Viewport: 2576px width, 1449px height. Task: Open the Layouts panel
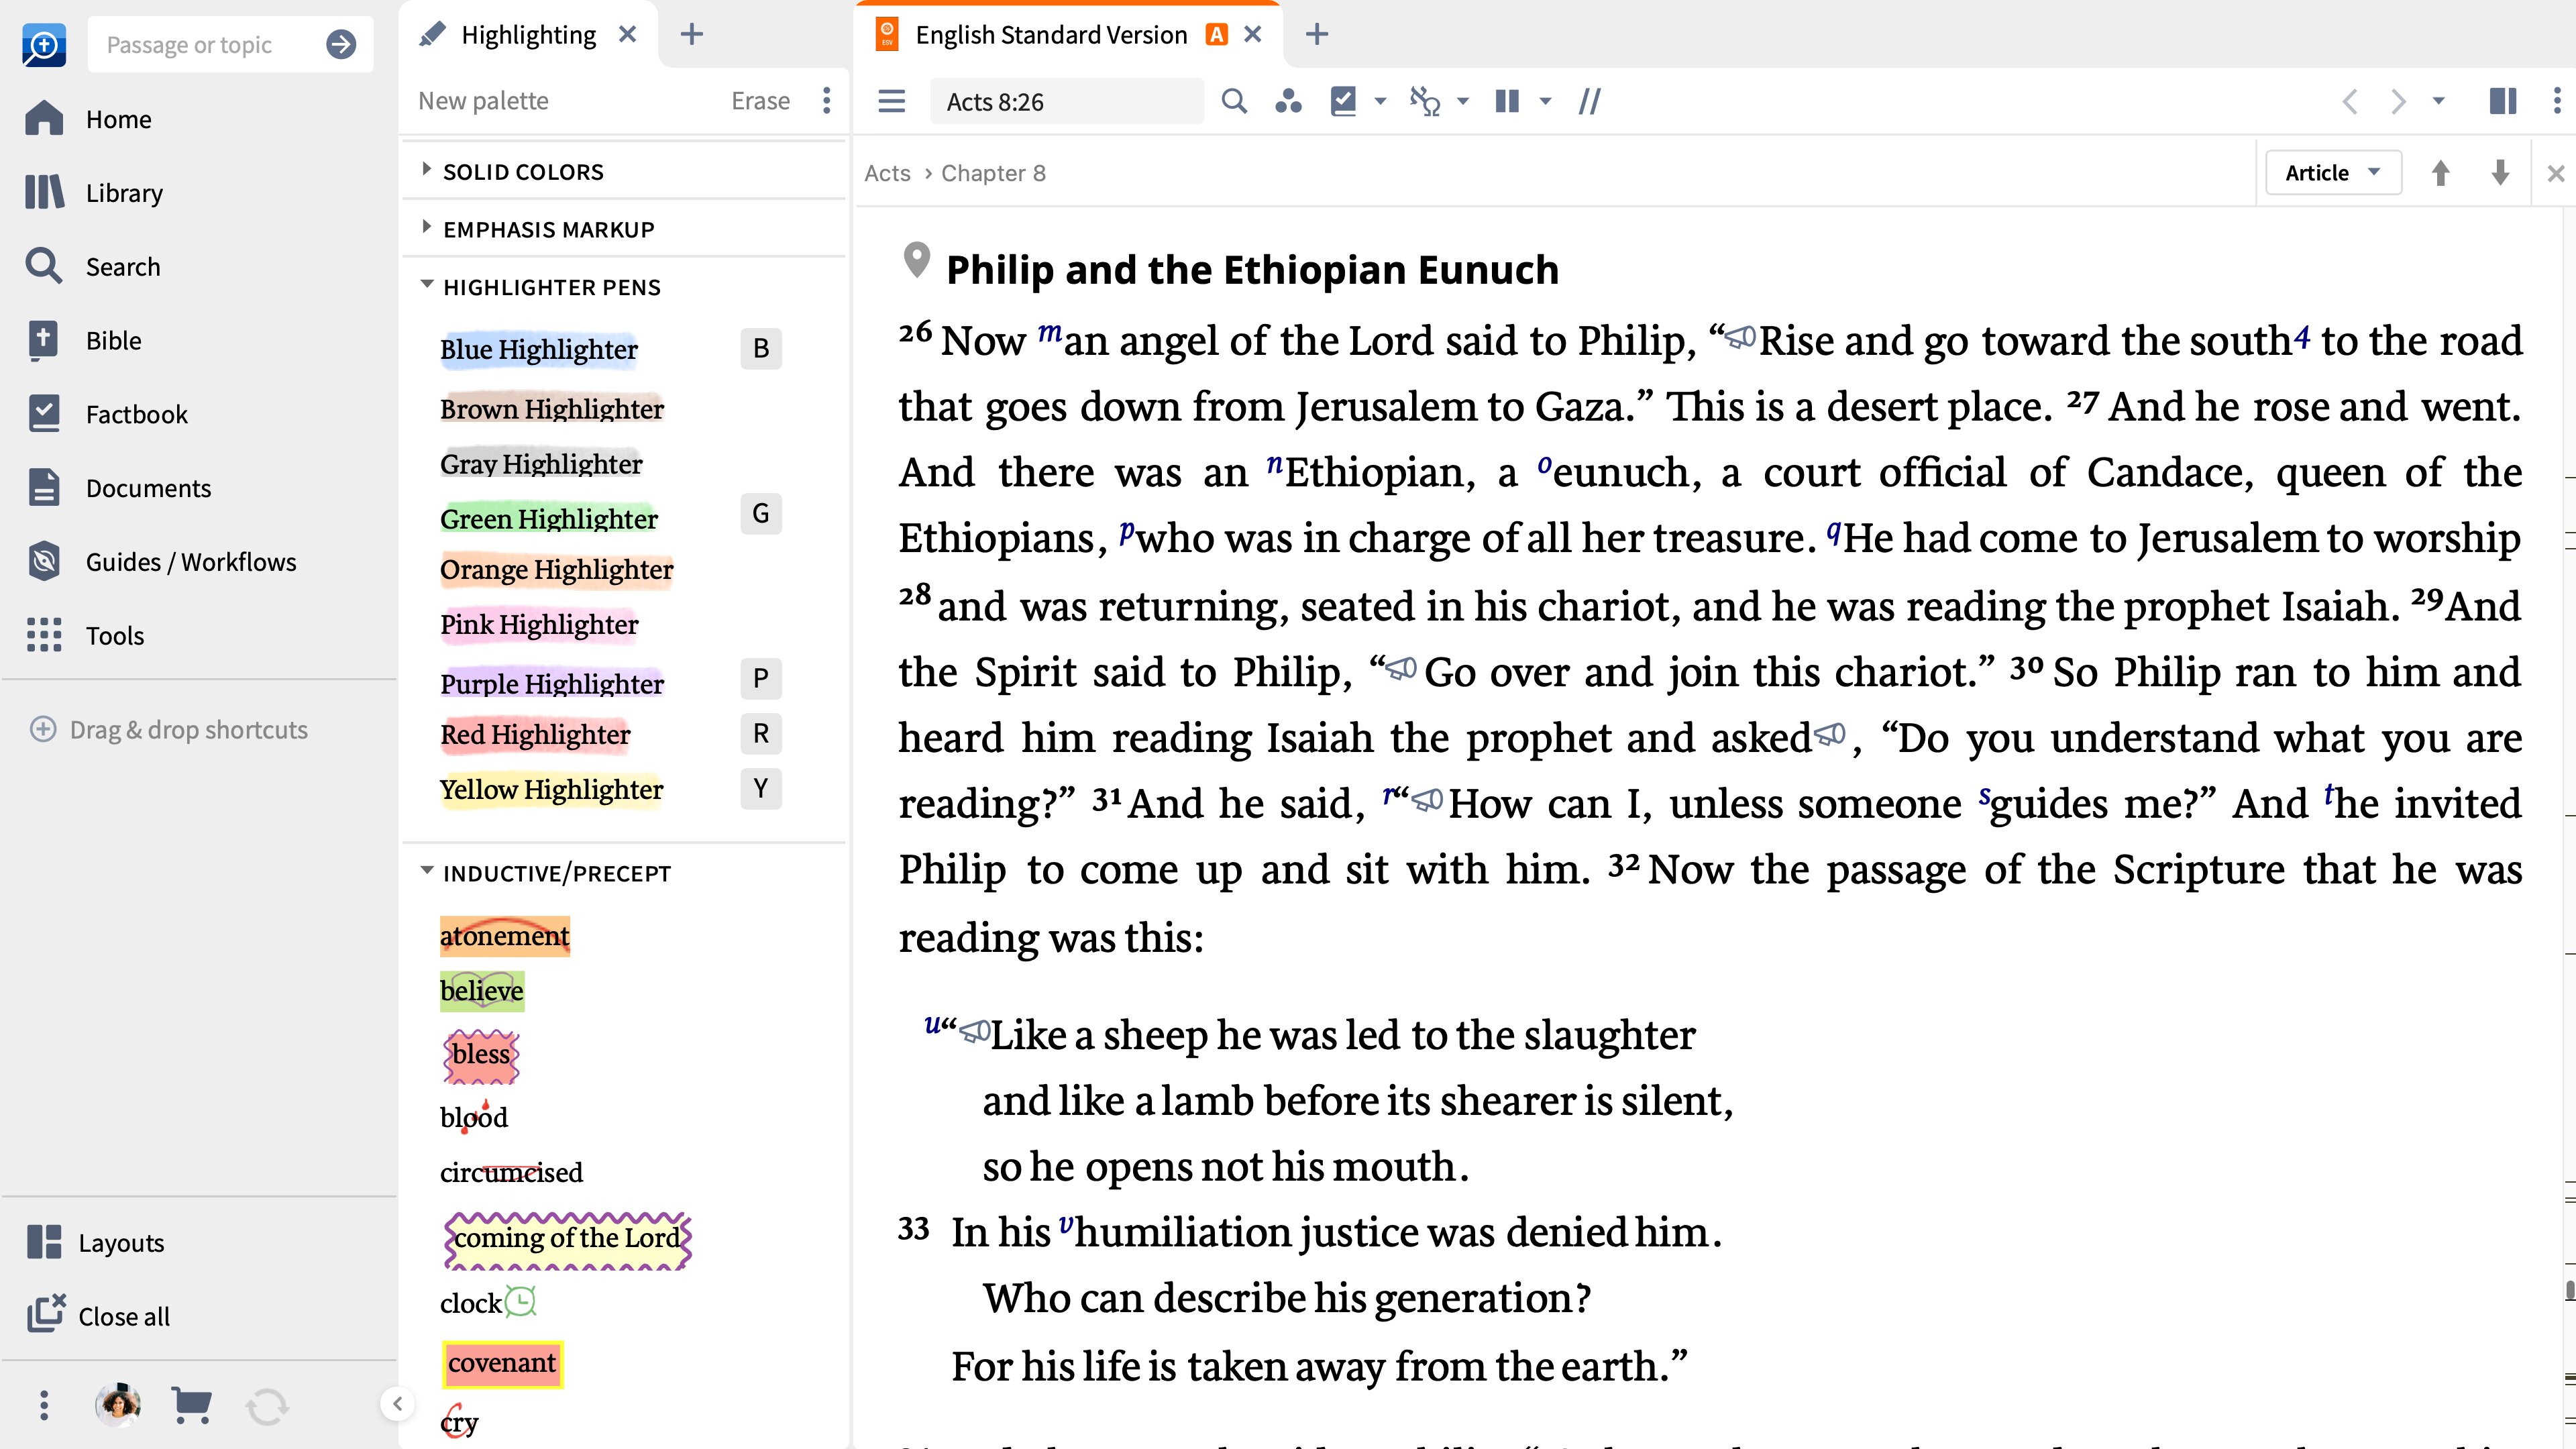[x=120, y=1242]
